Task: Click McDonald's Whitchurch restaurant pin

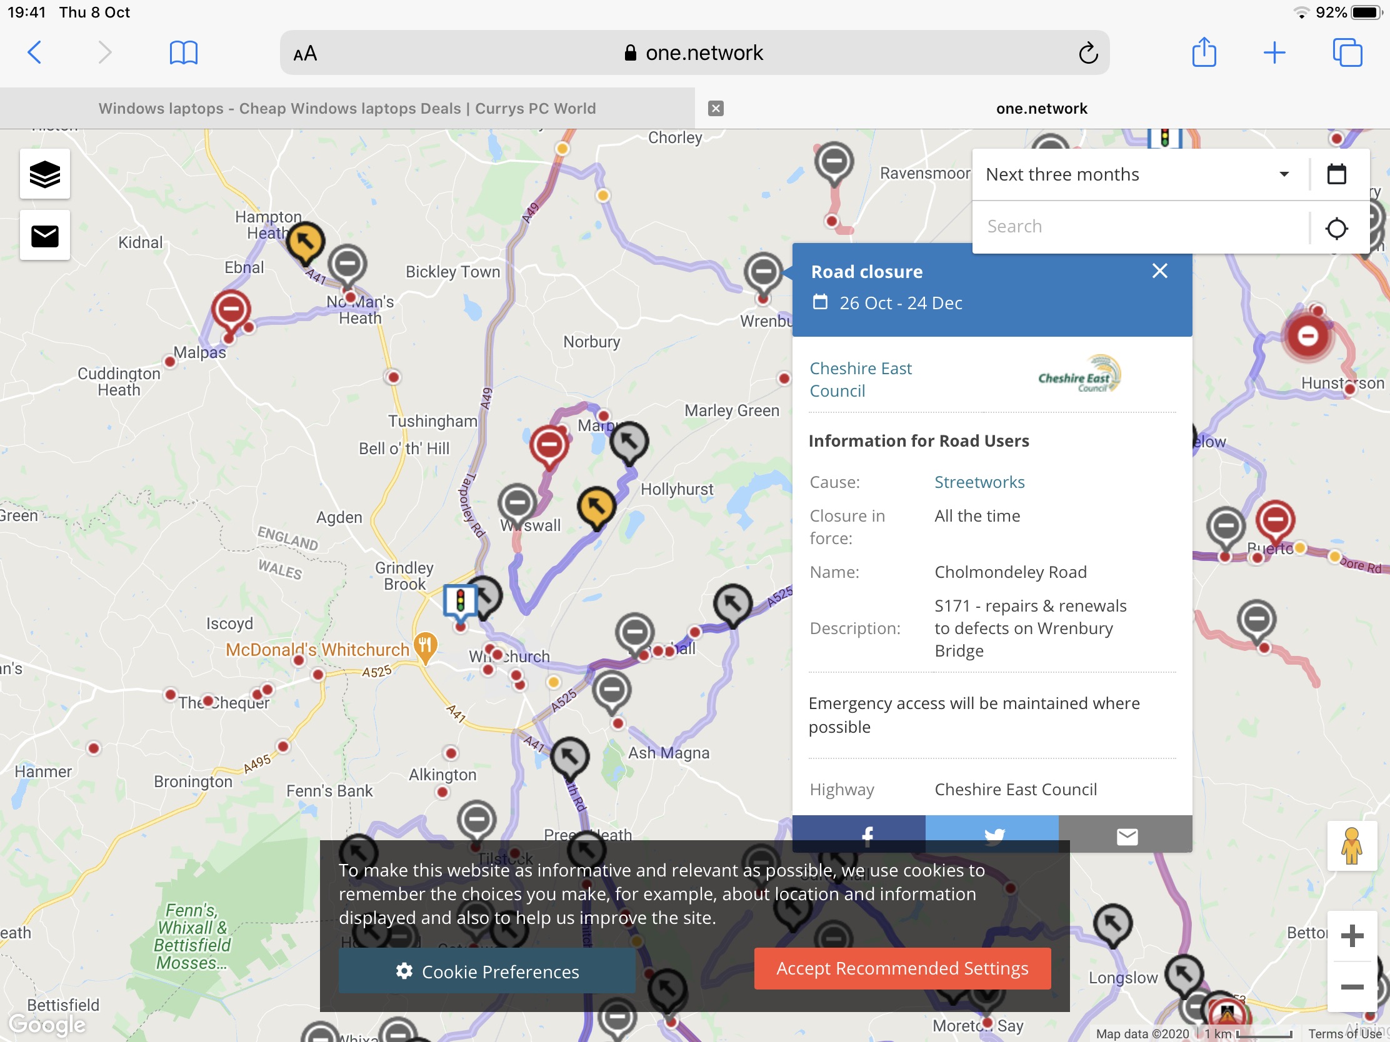Action: pyautogui.click(x=426, y=647)
